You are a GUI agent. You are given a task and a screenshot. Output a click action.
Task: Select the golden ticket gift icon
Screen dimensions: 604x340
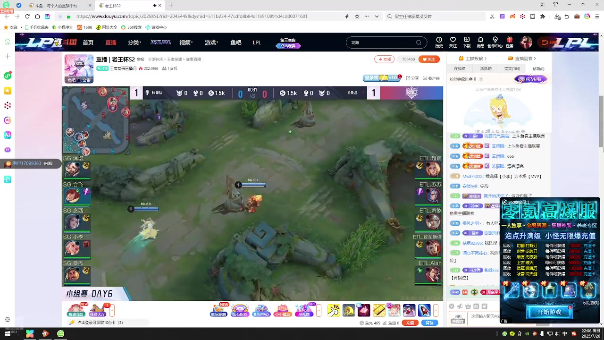379,310
